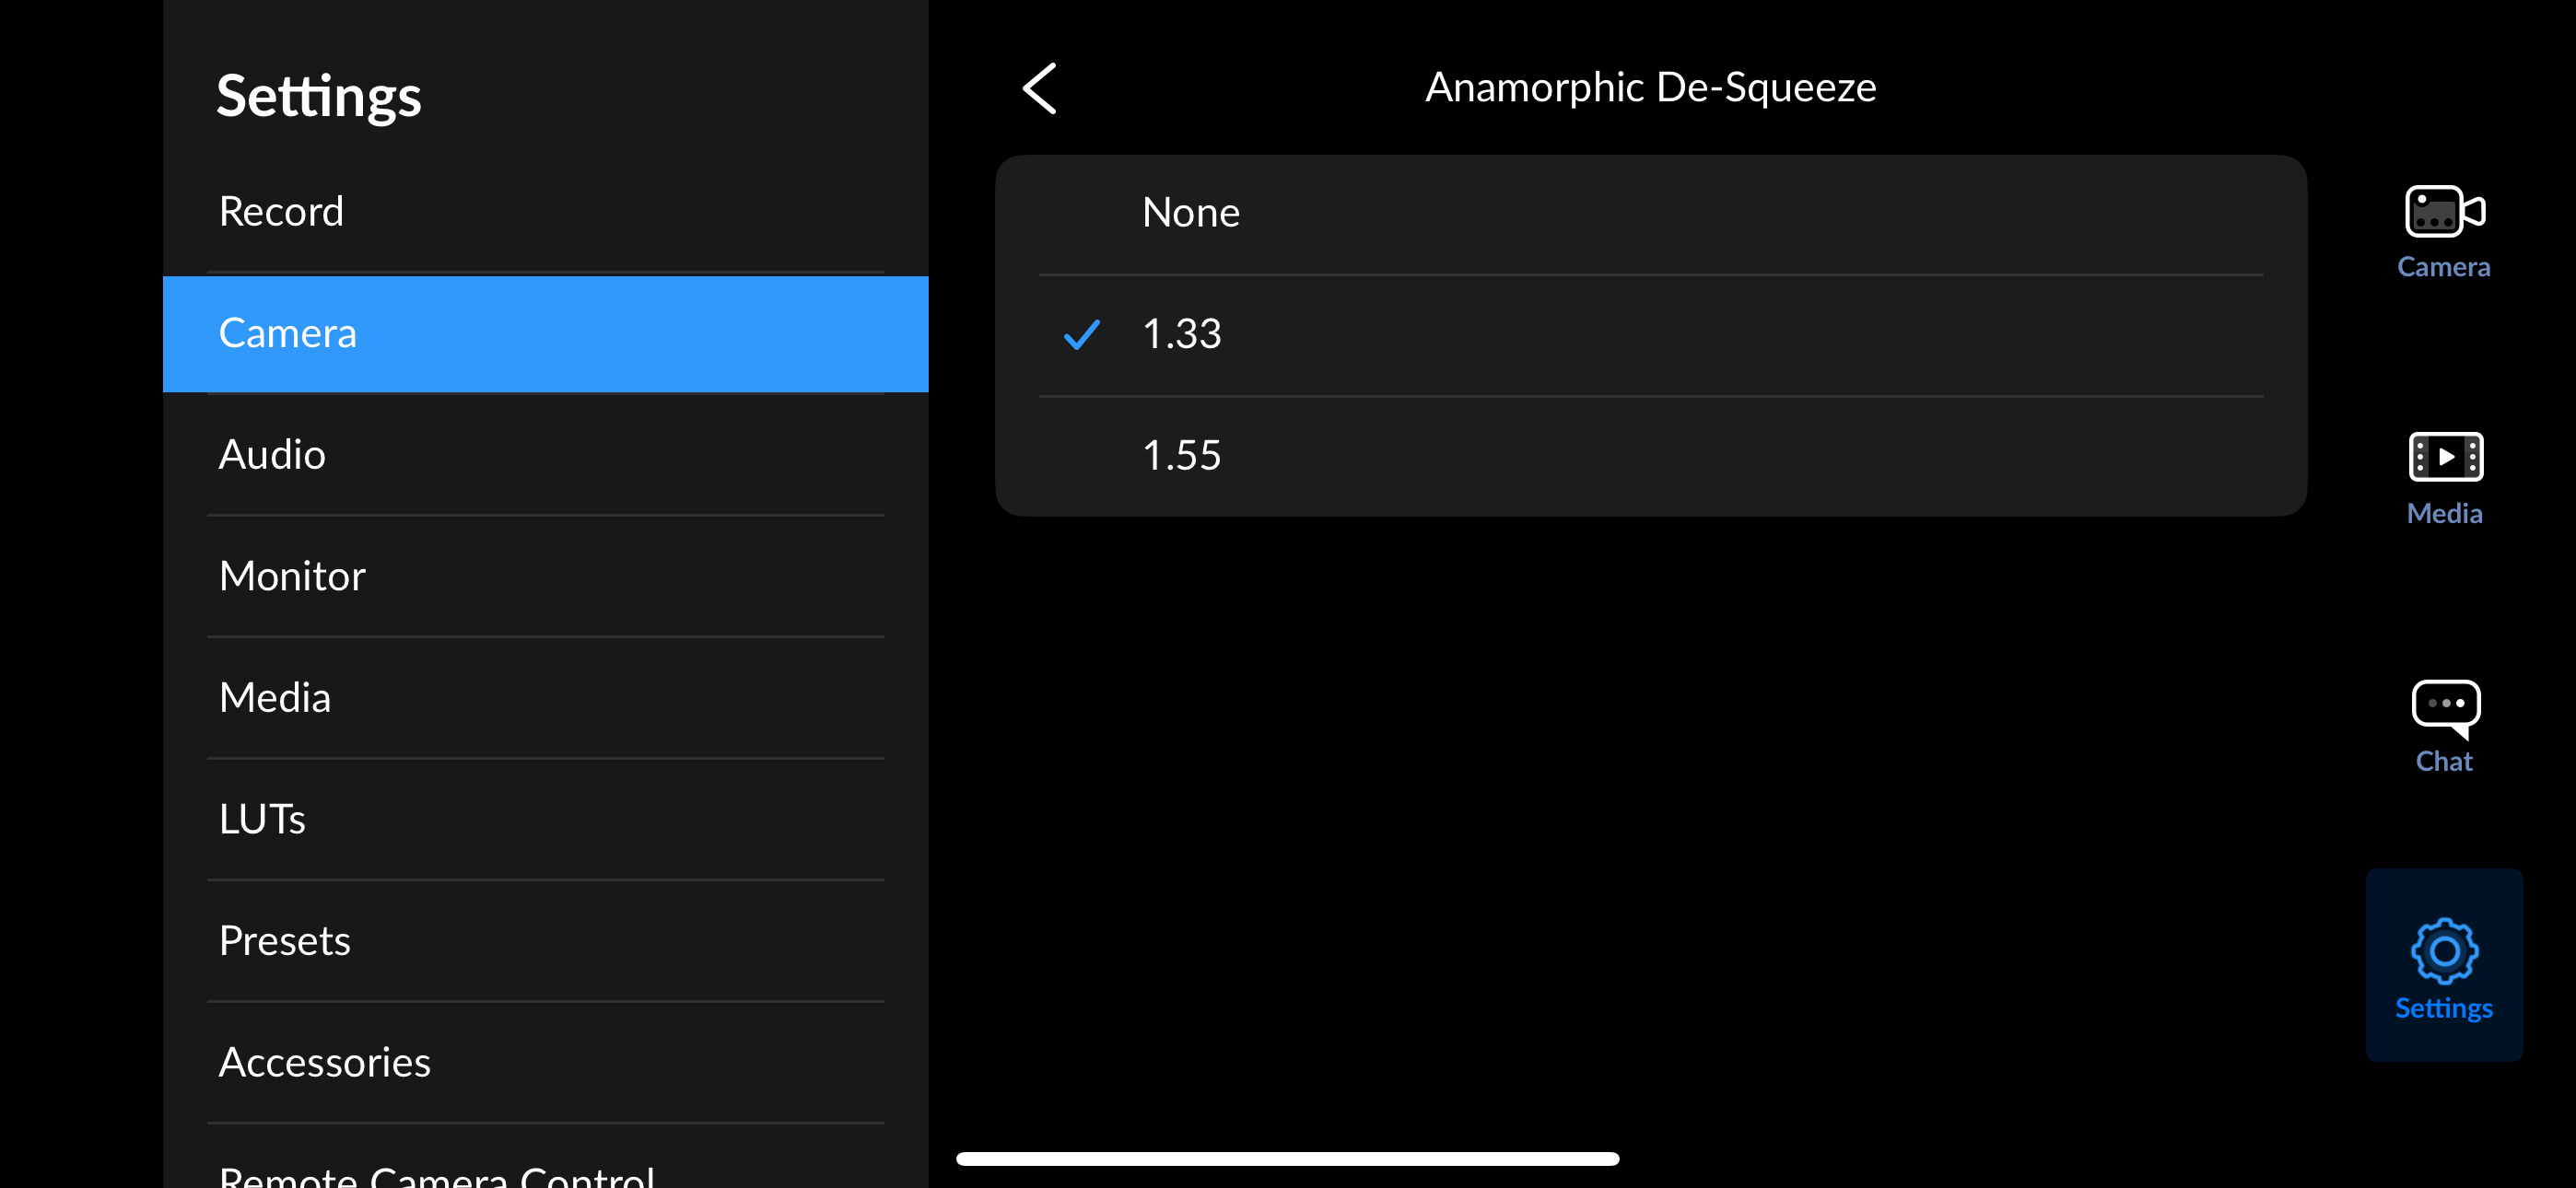Image resolution: width=2576 pixels, height=1188 pixels.
Task: Open Media settings in sidebar list
Action: tap(545, 698)
